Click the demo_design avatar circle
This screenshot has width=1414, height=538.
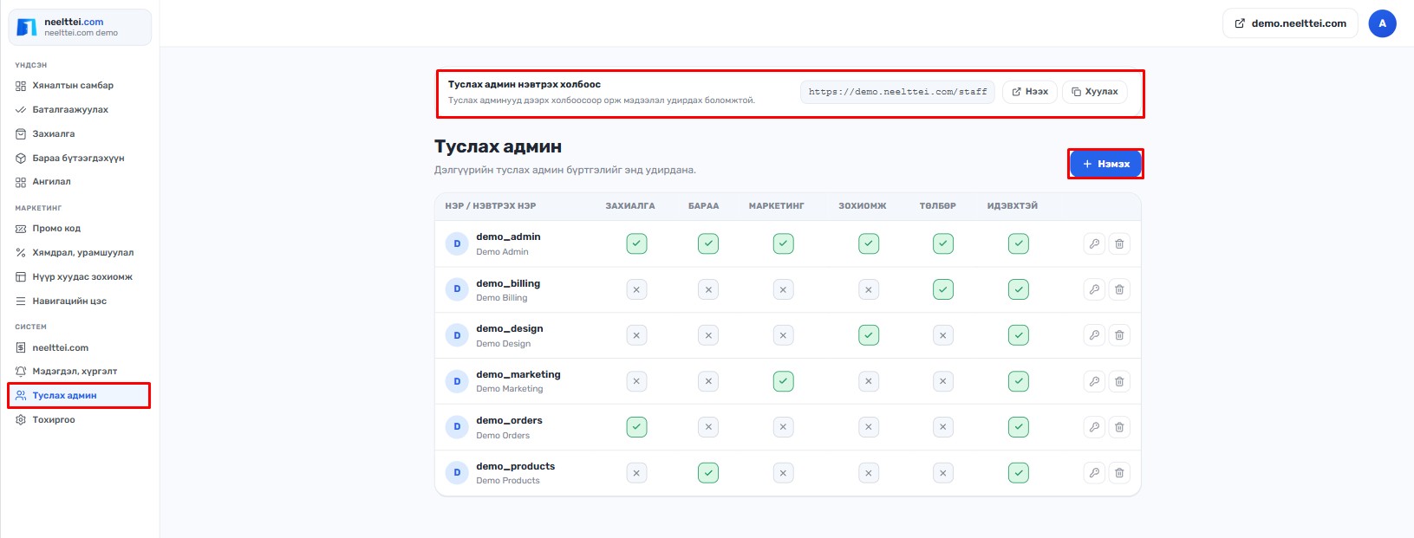click(457, 335)
